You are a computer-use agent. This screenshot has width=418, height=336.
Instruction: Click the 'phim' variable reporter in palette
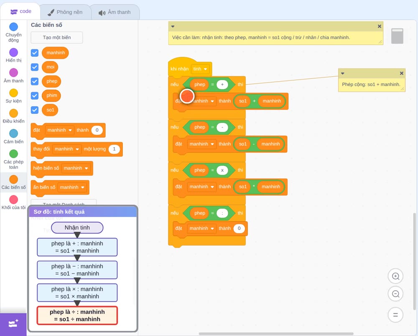[51, 96]
